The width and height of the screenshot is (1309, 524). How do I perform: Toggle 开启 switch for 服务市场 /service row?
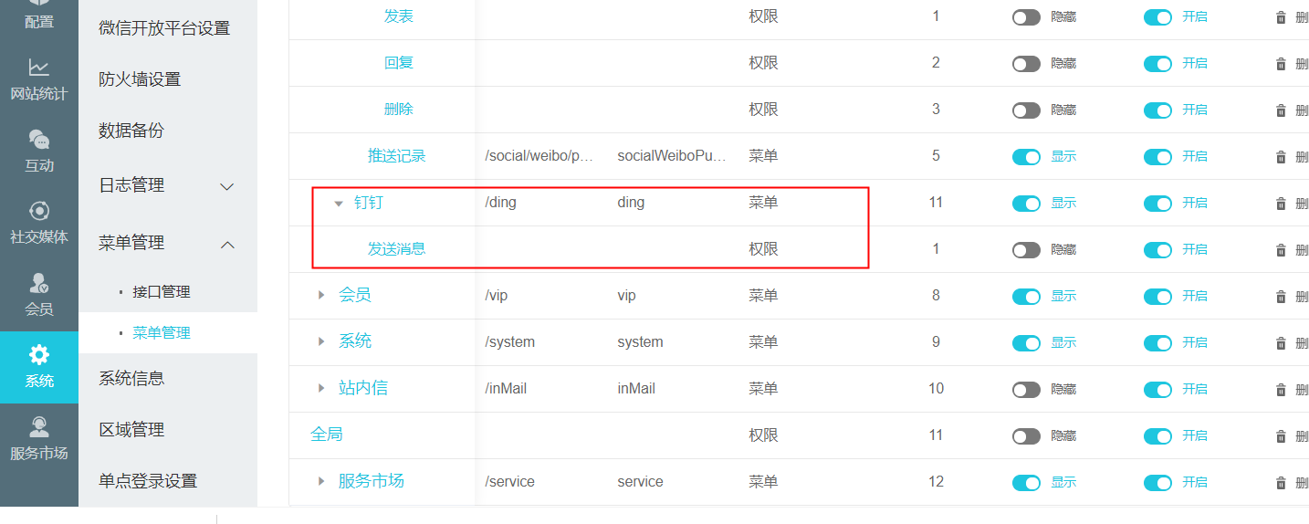point(1157,482)
